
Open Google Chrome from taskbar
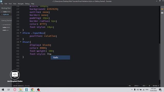[x=32, y=90]
